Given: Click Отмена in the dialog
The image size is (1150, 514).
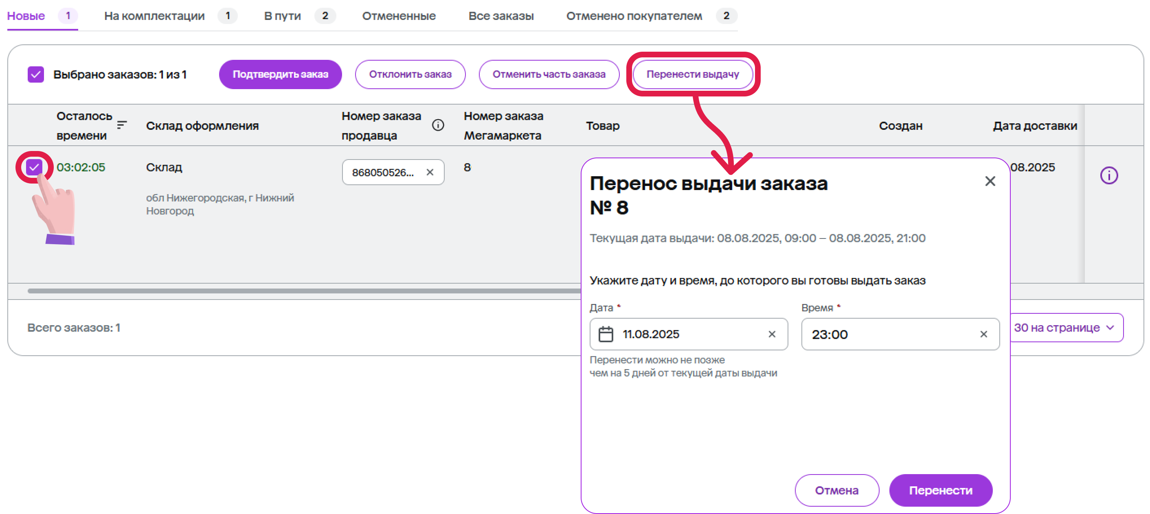Looking at the screenshot, I should pyautogui.click(x=836, y=490).
